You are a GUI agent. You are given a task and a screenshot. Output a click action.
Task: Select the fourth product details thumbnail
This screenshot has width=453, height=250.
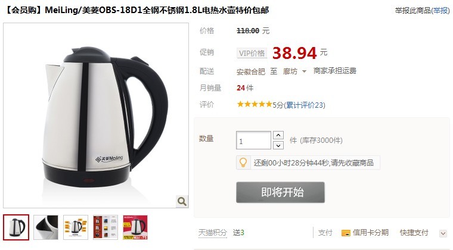[x=106, y=227]
